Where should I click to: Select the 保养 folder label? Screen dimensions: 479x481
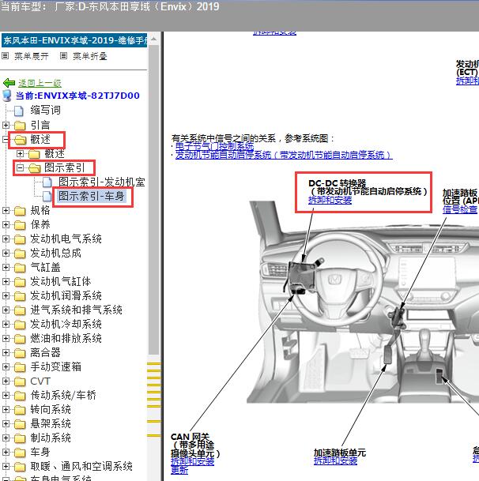[x=40, y=224]
